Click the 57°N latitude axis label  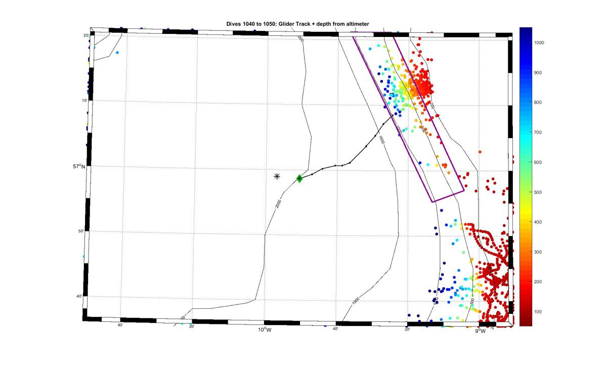point(79,167)
